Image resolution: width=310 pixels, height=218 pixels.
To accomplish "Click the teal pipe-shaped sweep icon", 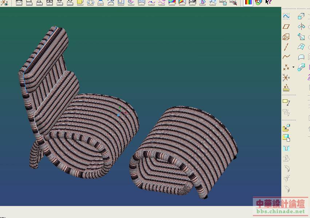I will (301, 67).
